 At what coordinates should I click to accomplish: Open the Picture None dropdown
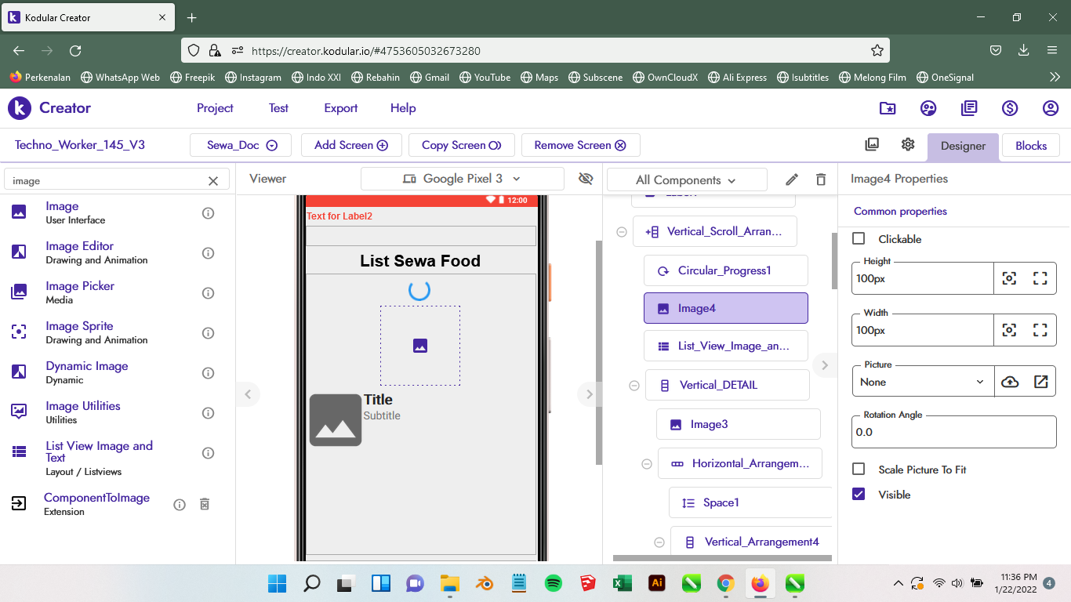point(922,382)
